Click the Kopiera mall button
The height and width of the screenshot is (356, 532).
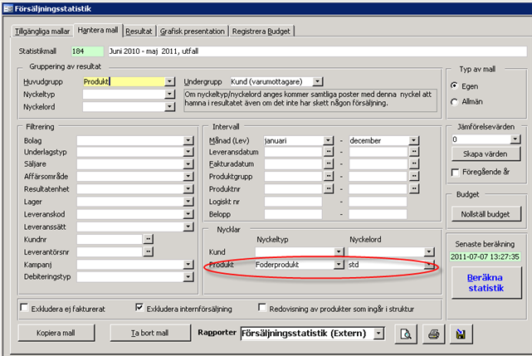click(56, 333)
